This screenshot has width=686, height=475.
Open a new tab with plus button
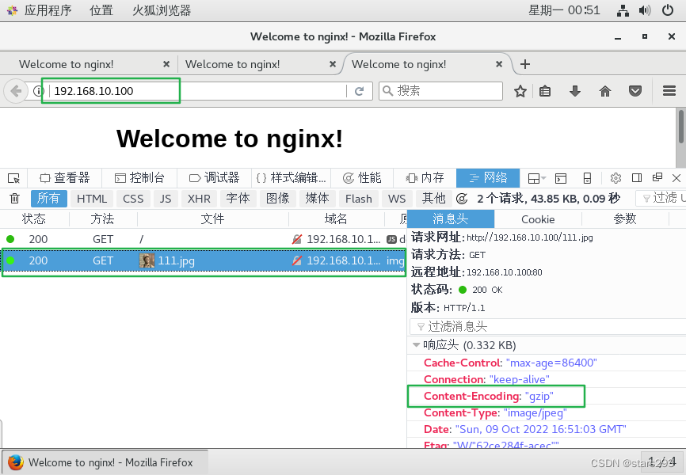coord(525,64)
